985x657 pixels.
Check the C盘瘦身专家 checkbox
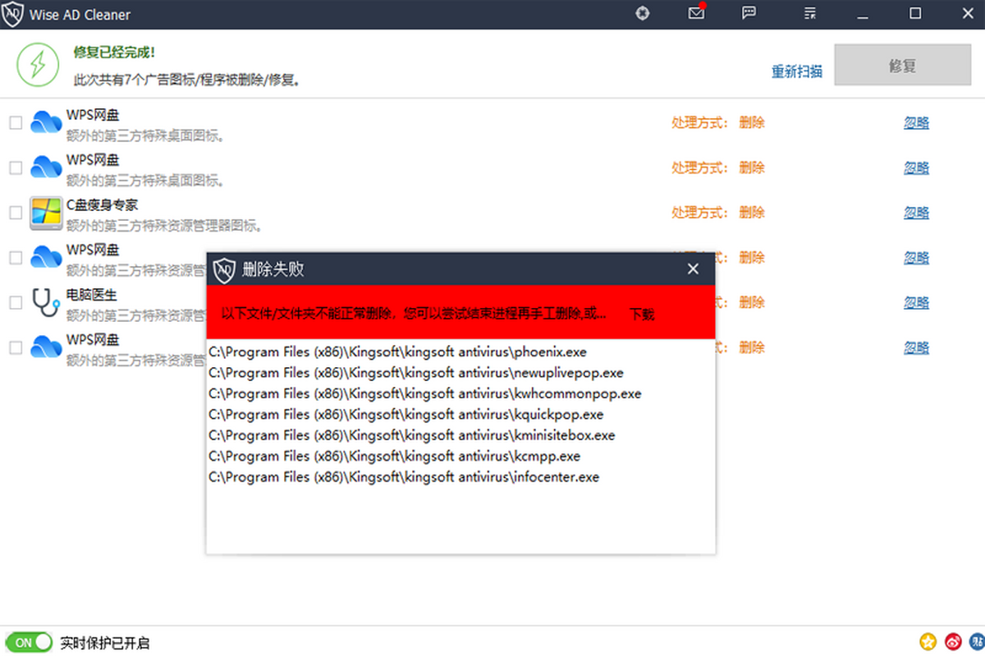click(16, 213)
